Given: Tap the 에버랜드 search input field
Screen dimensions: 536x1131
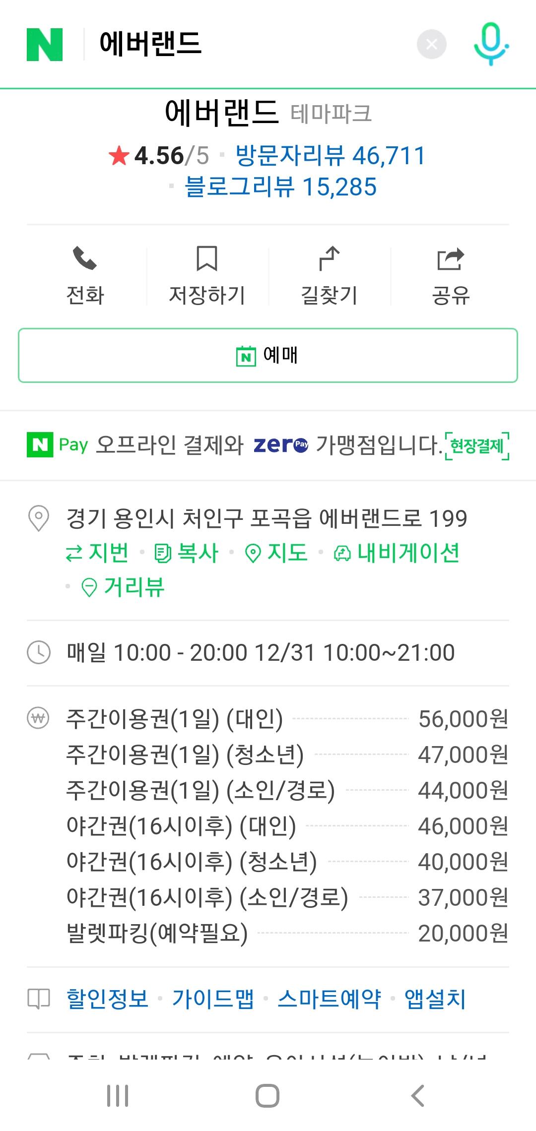Looking at the screenshot, I should (248, 44).
